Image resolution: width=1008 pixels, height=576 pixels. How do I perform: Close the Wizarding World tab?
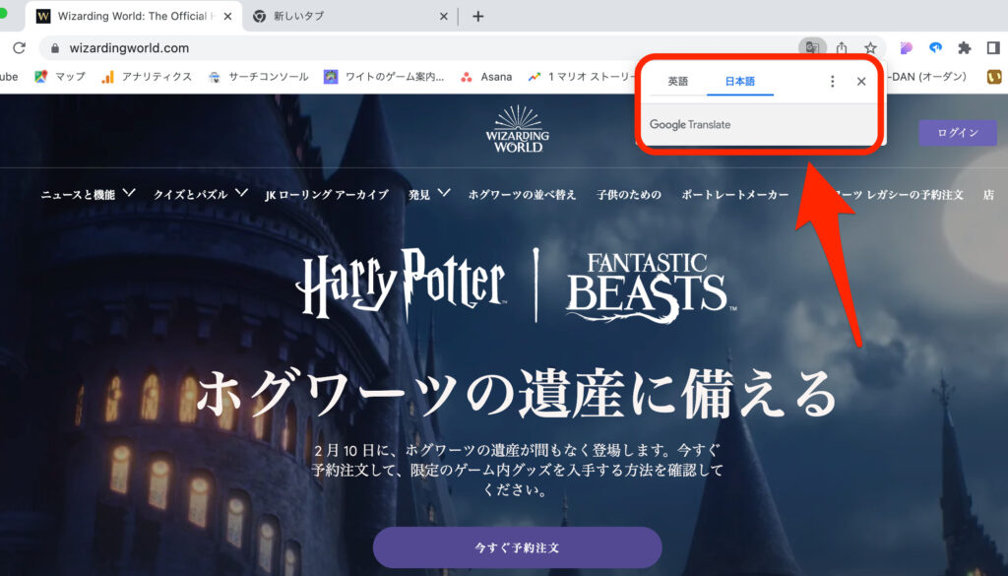tap(227, 16)
